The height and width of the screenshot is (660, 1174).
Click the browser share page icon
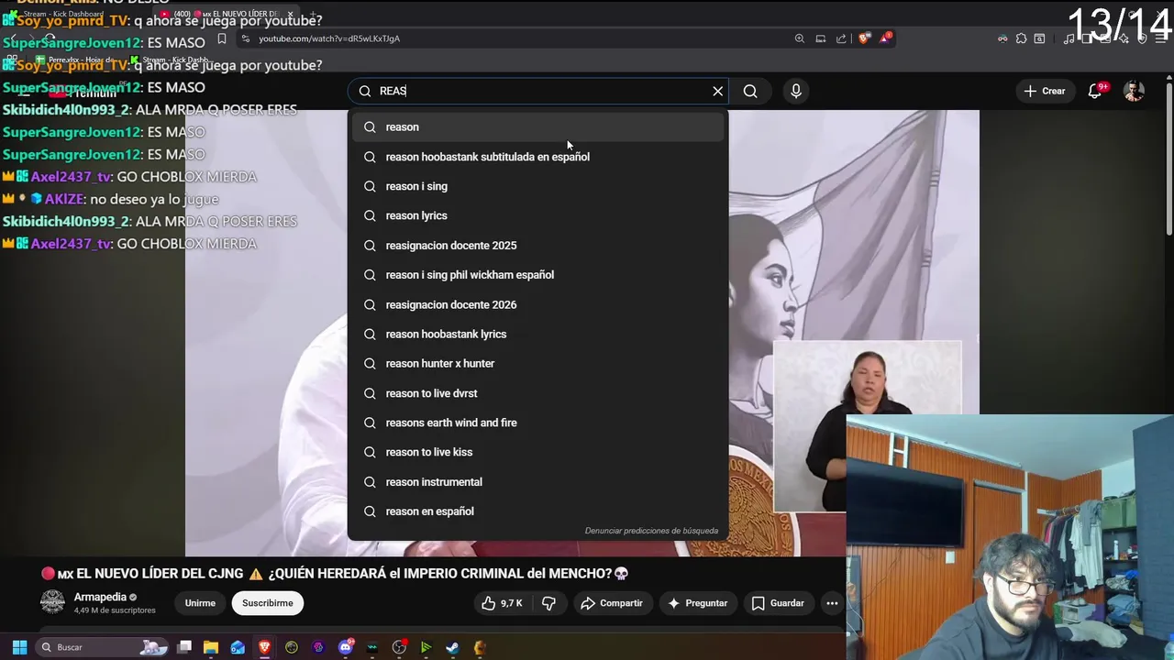[x=841, y=38]
